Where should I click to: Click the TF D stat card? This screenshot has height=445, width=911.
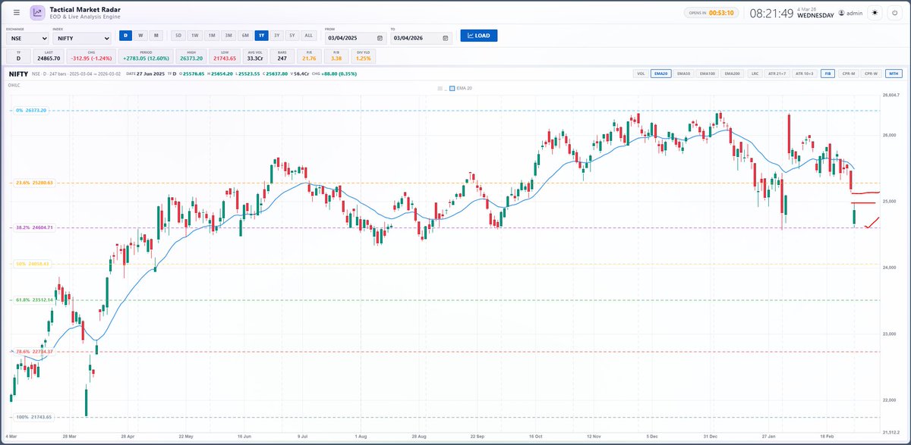point(18,55)
